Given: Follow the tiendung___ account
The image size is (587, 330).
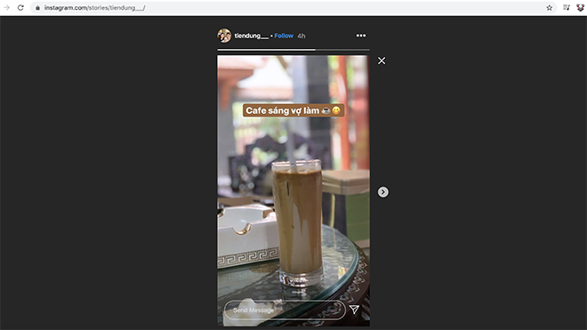Looking at the screenshot, I should point(284,36).
